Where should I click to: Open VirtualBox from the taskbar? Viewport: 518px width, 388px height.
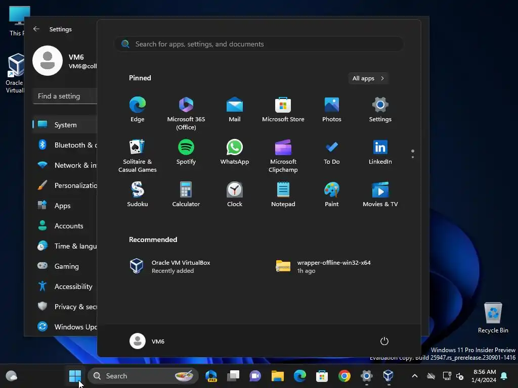pos(388,376)
